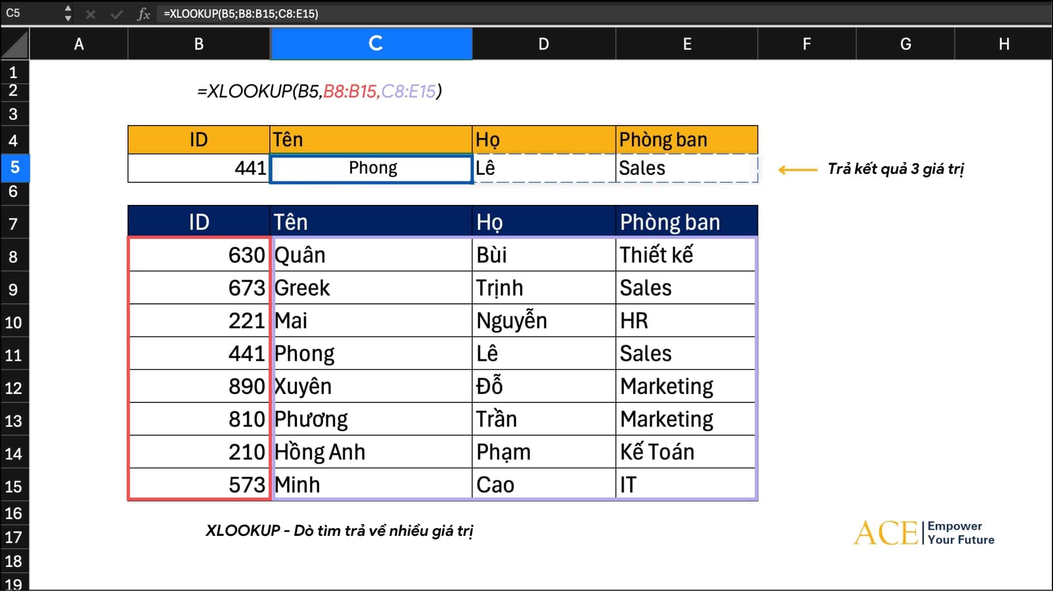This screenshot has height=592, width=1053.
Task: Click the orange Phòng ban header cell
Action: click(686, 140)
